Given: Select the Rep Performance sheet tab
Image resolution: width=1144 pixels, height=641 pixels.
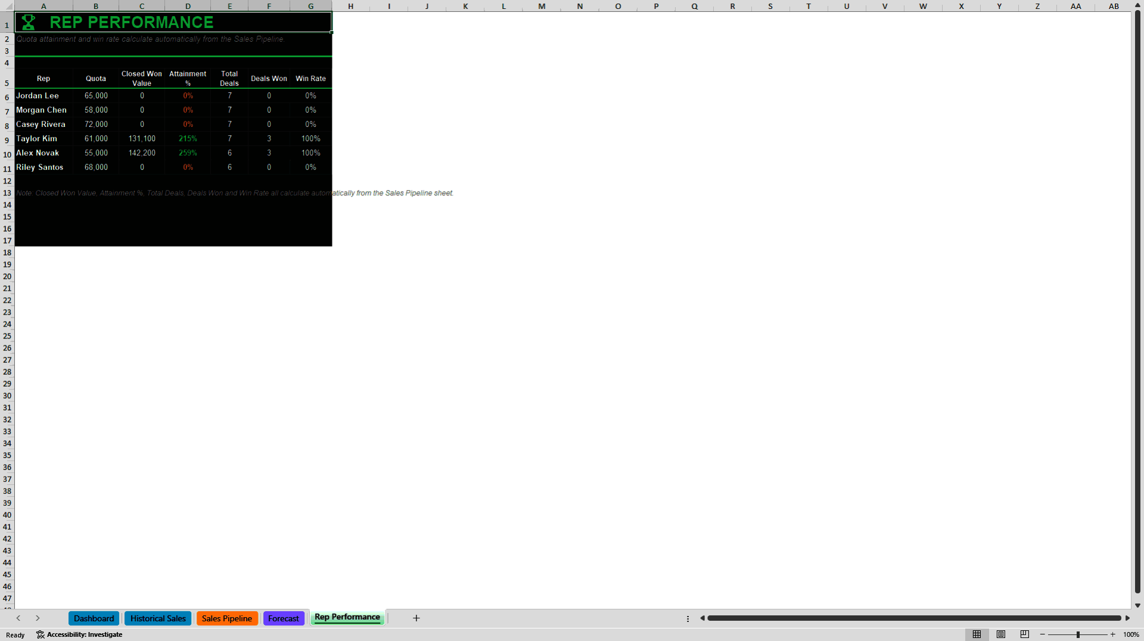Looking at the screenshot, I should click(347, 617).
